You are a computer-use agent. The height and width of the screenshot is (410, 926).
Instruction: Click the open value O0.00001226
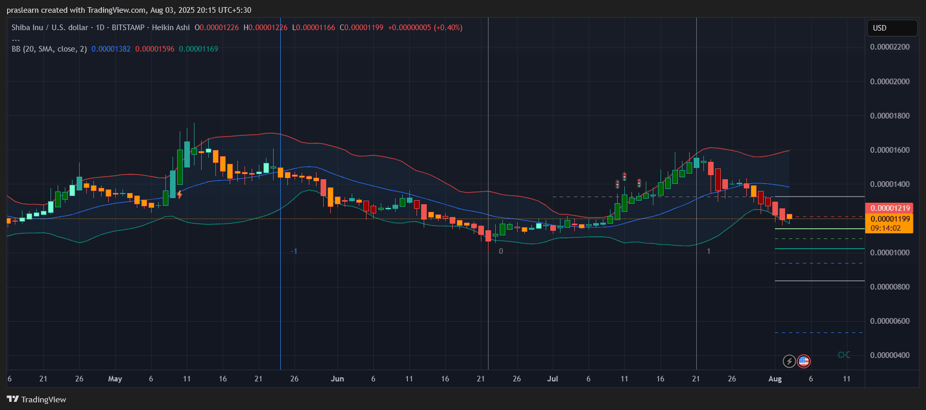pyautogui.click(x=216, y=28)
